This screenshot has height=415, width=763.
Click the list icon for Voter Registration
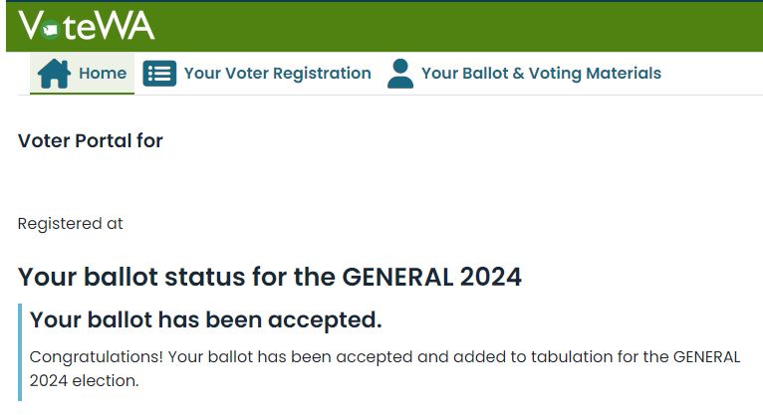[x=159, y=74]
